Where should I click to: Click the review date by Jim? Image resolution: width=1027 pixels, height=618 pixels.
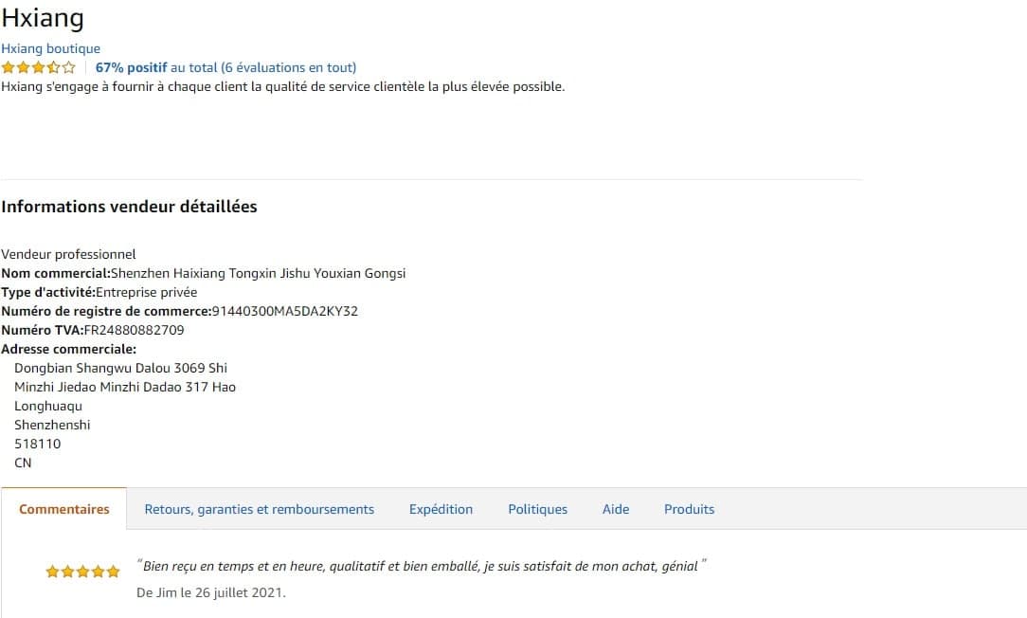(210, 592)
